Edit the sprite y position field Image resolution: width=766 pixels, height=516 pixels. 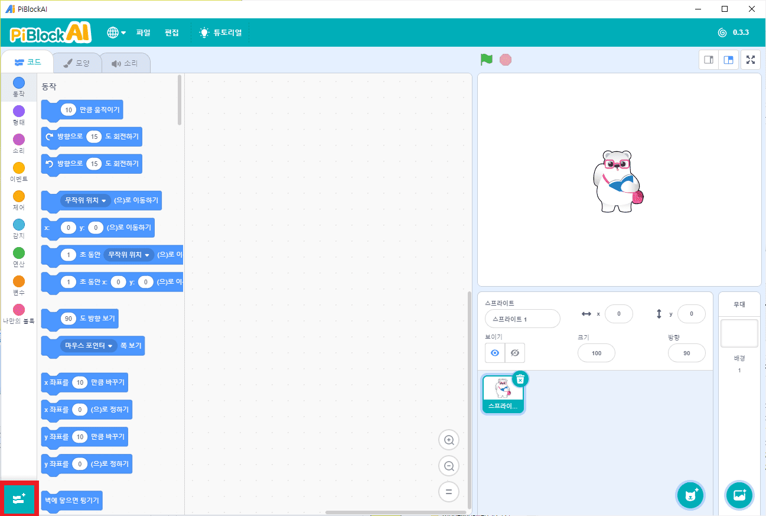[x=692, y=314]
